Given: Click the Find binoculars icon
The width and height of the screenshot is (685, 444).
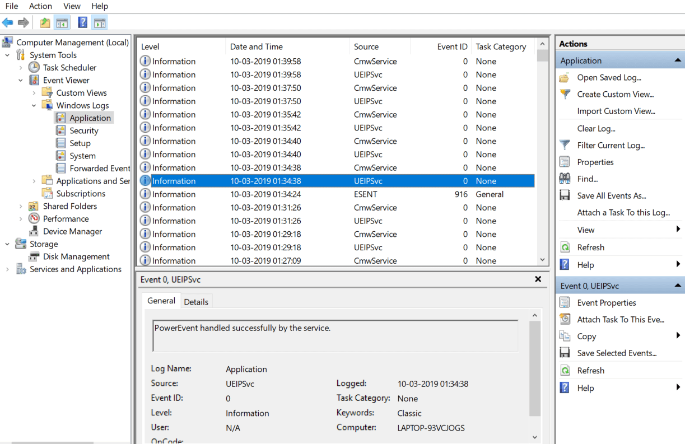Looking at the screenshot, I should pos(565,179).
